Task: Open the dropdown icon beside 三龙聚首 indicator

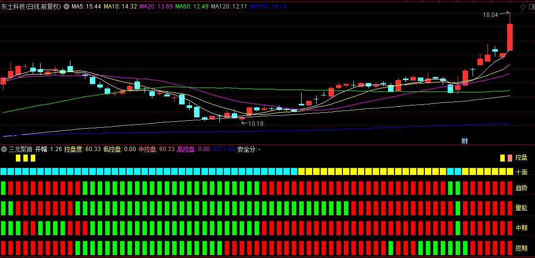Action: pos(4,149)
